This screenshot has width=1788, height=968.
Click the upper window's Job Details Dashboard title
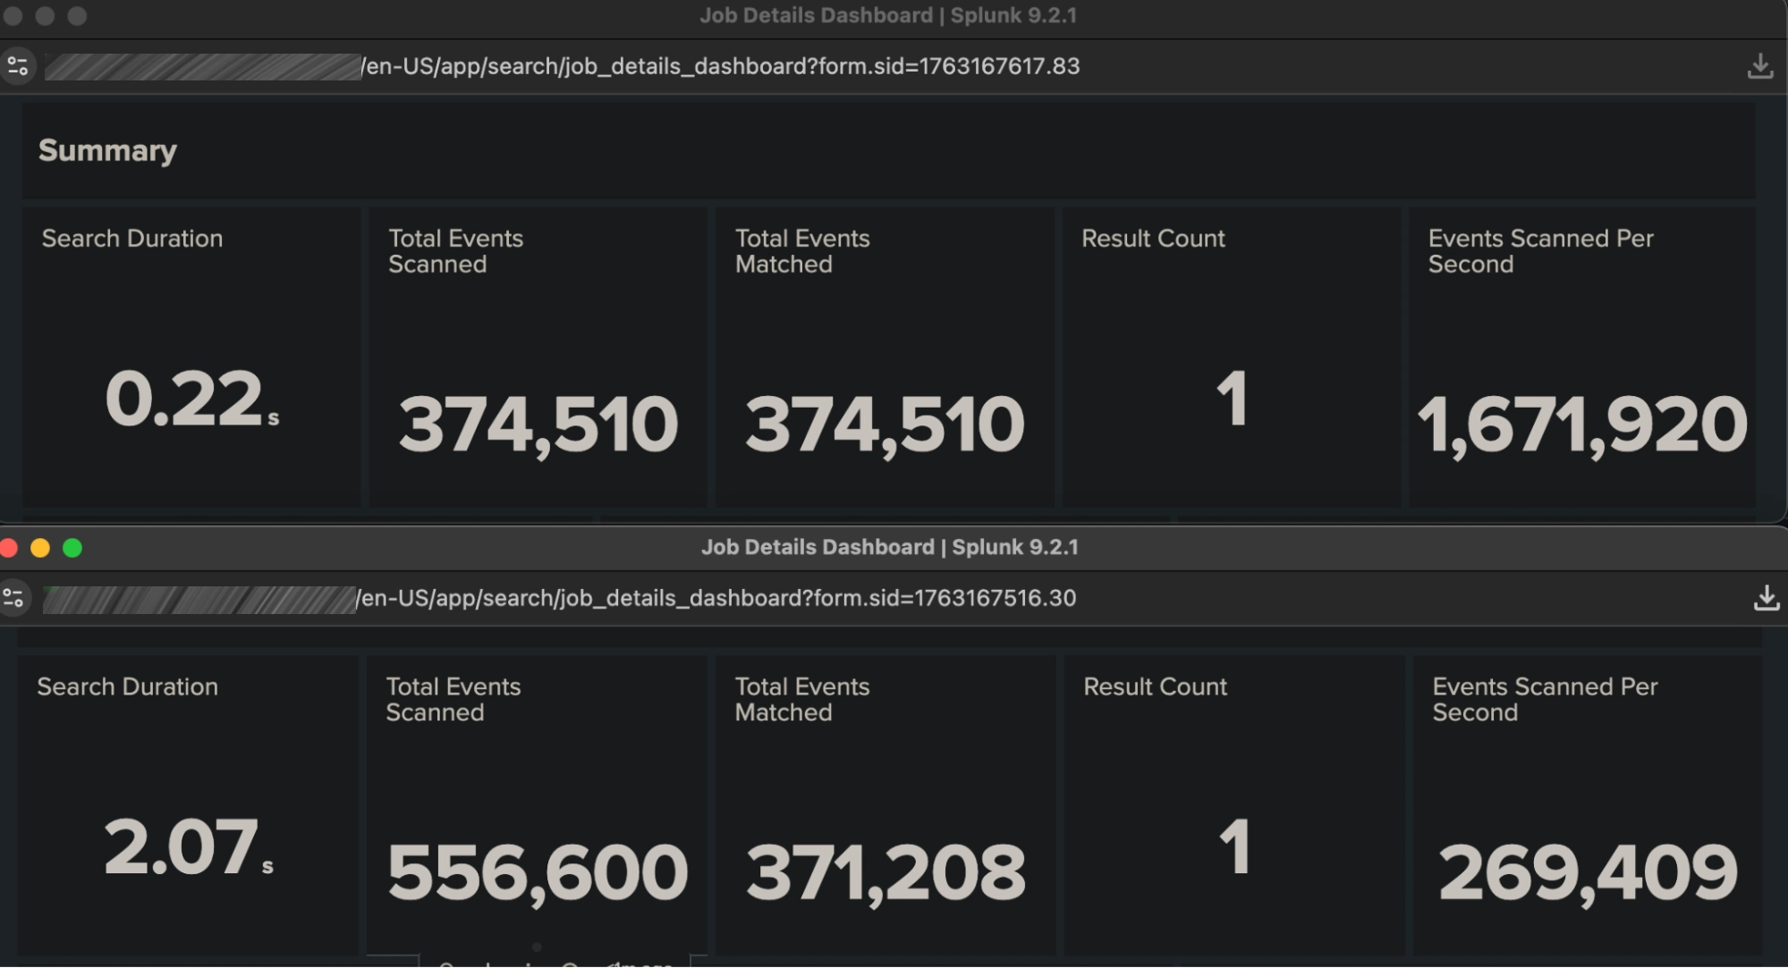887,15
